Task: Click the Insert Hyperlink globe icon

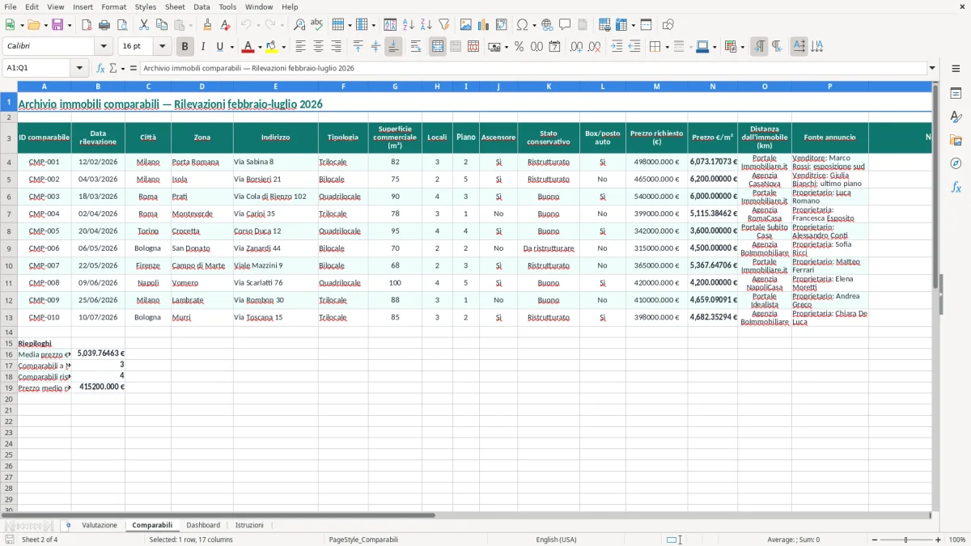Action: [547, 25]
